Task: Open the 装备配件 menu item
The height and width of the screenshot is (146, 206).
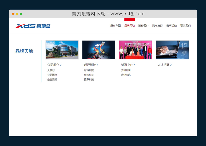Action: click(x=143, y=25)
